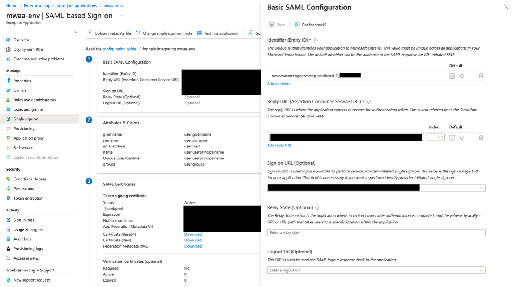The image size is (517, 287).
Task: Save the Basic SAML Configuration
Action: [277, 25]
